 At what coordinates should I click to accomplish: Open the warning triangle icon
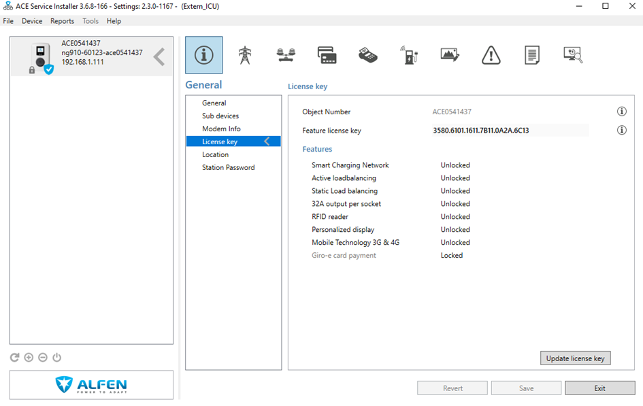click(491, 55)
